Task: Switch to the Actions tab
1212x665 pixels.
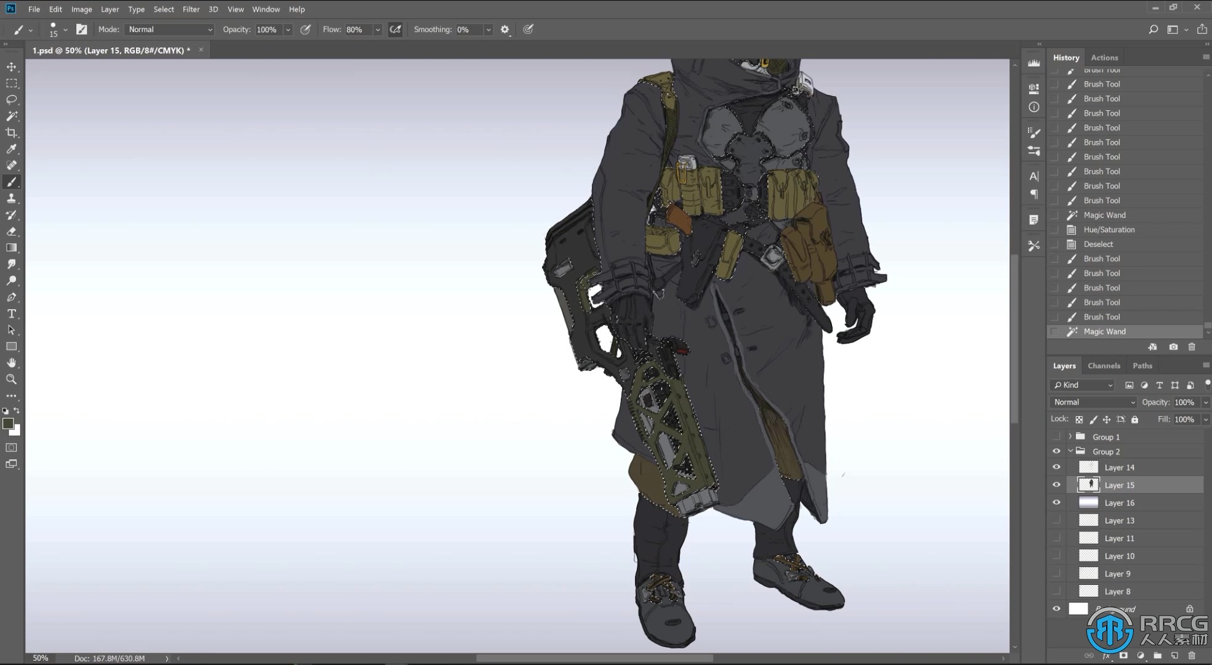Action: 1104,57
